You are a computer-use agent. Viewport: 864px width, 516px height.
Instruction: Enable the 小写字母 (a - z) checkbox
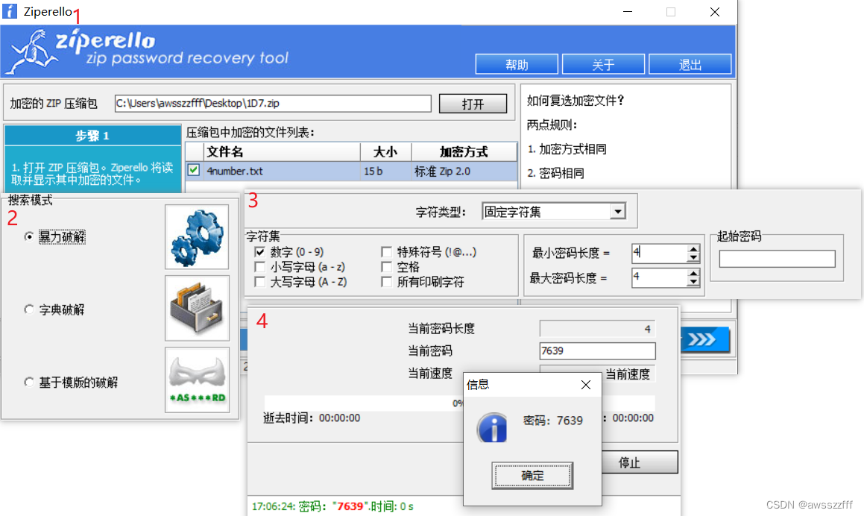[259, 267]
